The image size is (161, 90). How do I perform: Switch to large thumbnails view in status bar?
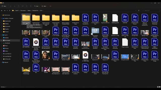[x=160, y=87]
